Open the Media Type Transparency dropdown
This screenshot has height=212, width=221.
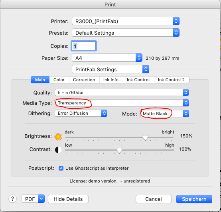tap(122, 103)
